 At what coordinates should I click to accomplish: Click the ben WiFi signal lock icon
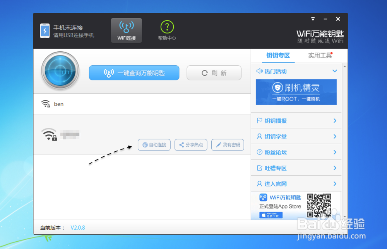point(46,104)
